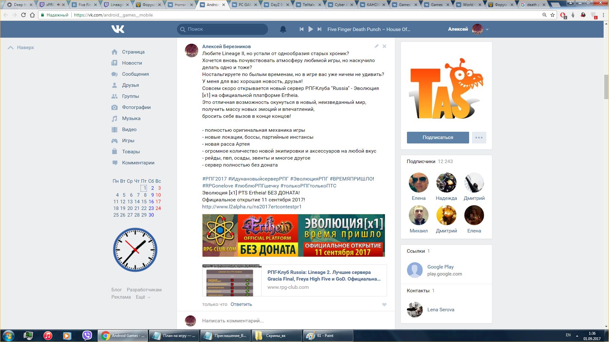Open the Google Play link

click(x=440, y=267)
